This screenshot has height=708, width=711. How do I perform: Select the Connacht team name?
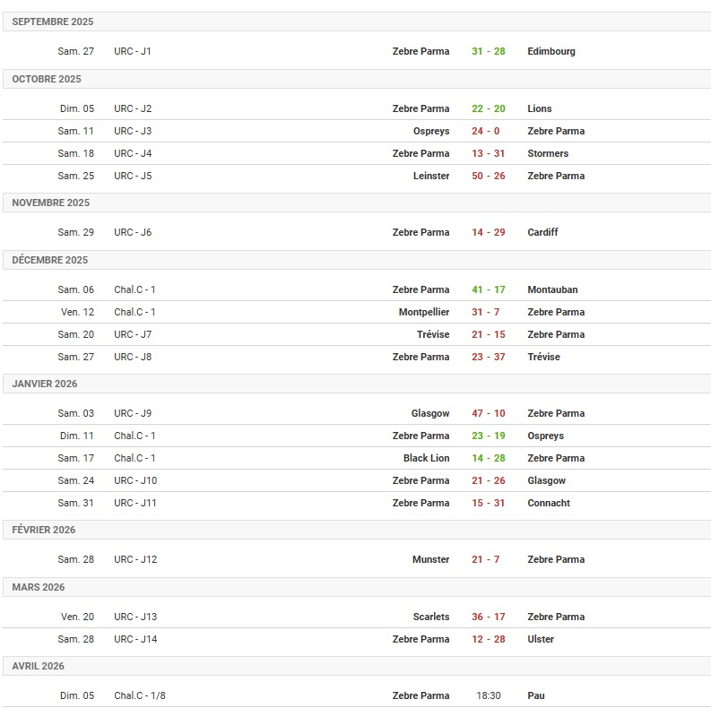coord(549,503)
